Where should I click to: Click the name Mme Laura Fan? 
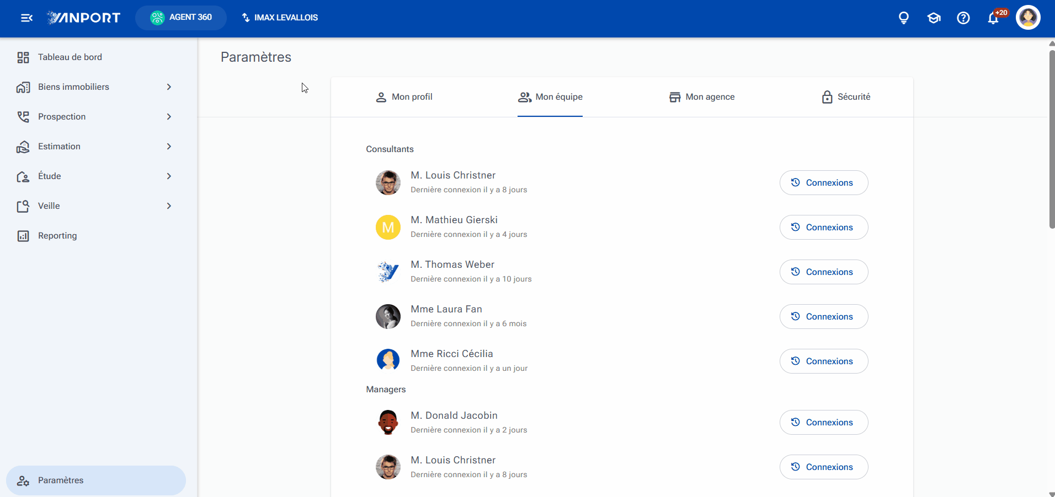click(x=446, y=309)
